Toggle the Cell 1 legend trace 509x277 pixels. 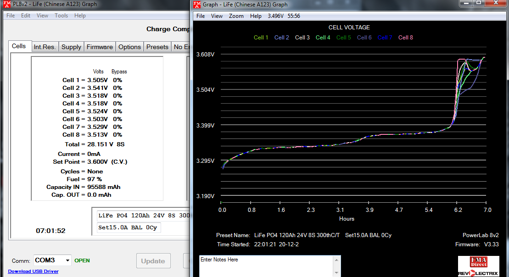coord(261,38)
